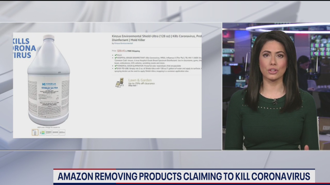The height and width of the screenshot is (185, 330).
Task: Click the checkmark beside HOSPITAL-GRADE DISINFECTANT
Action: click(x=115, y=58)
